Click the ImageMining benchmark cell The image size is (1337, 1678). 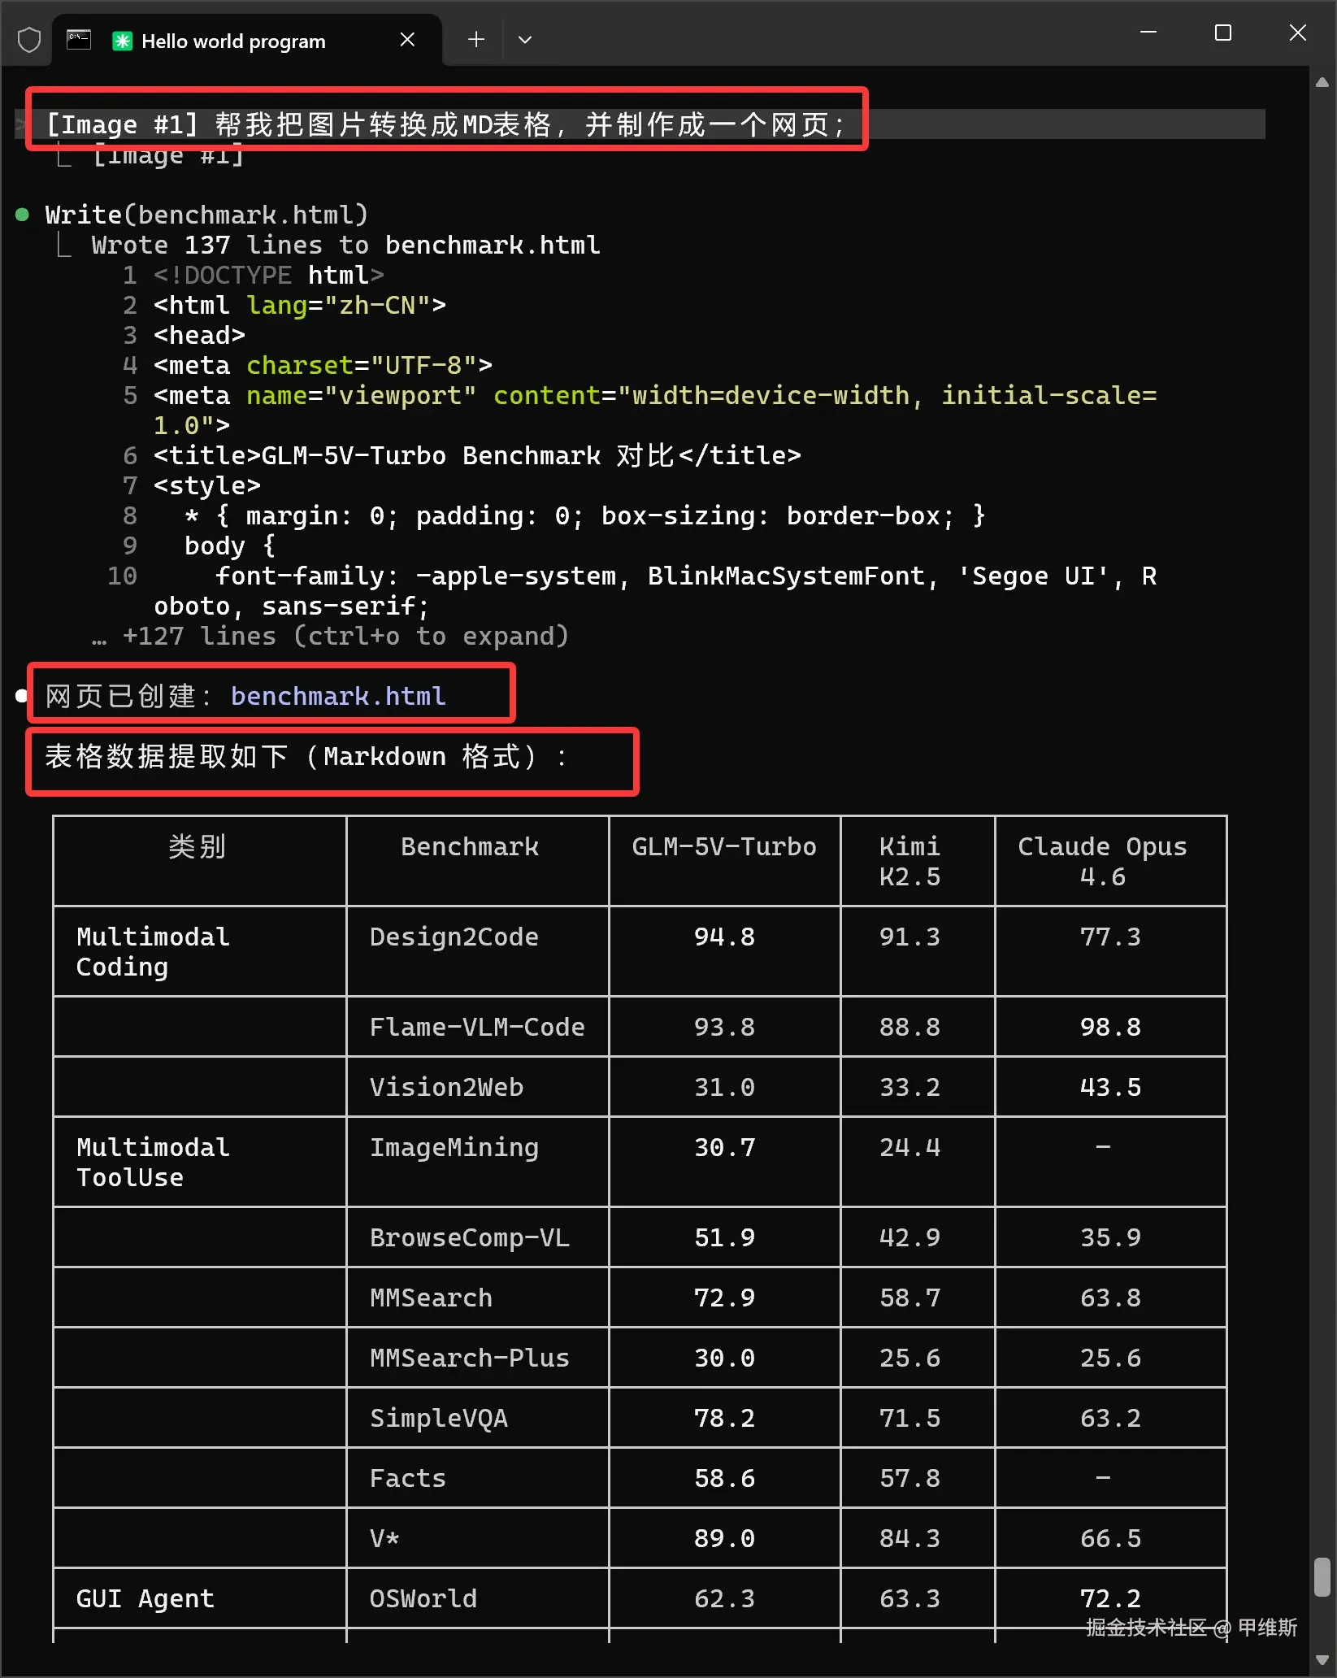coord(477,1162)
